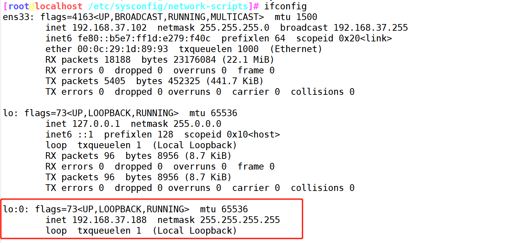Click the broadcast address 192.168.37.255
This screenshot has height=243, width=524.
[x=371, y=28]
